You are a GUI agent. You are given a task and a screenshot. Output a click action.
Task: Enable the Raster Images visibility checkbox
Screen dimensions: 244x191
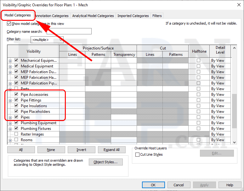pyautogui.click(x=16, y=134)
